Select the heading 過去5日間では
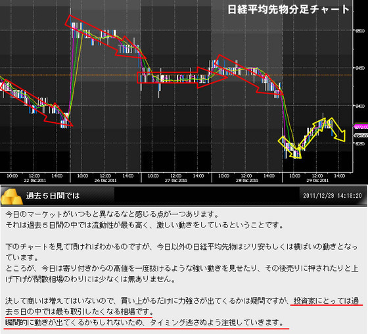 click(x=53, y=196)
